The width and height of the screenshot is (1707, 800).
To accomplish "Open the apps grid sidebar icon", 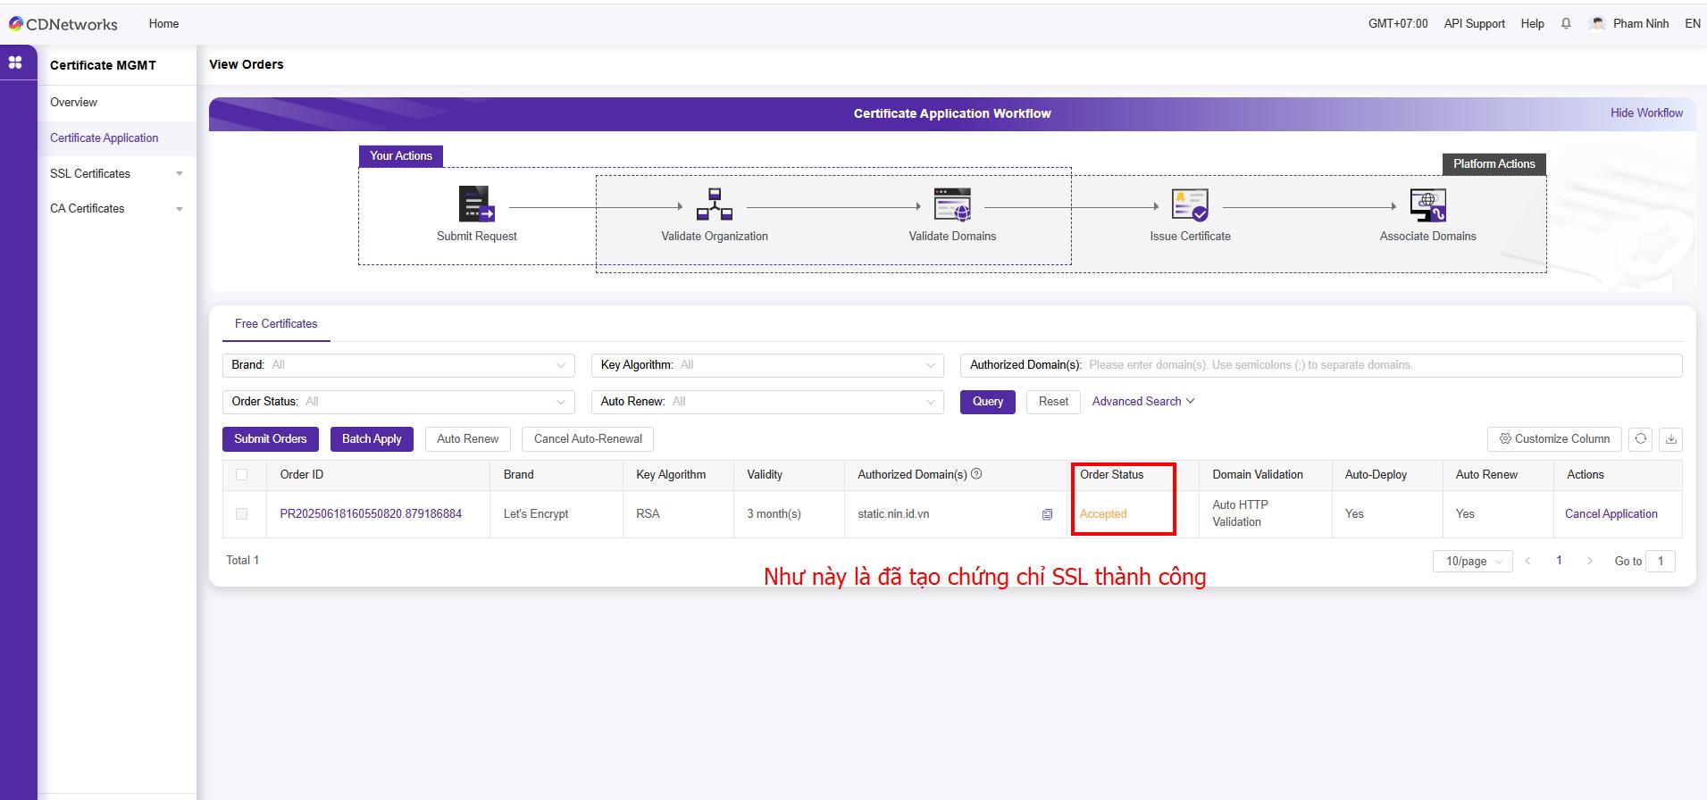I will tap(15, 62).
